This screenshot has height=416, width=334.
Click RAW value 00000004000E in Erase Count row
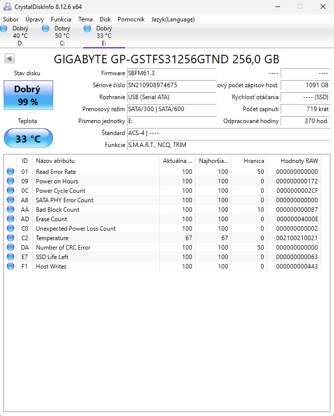click(x=297, y=219)
